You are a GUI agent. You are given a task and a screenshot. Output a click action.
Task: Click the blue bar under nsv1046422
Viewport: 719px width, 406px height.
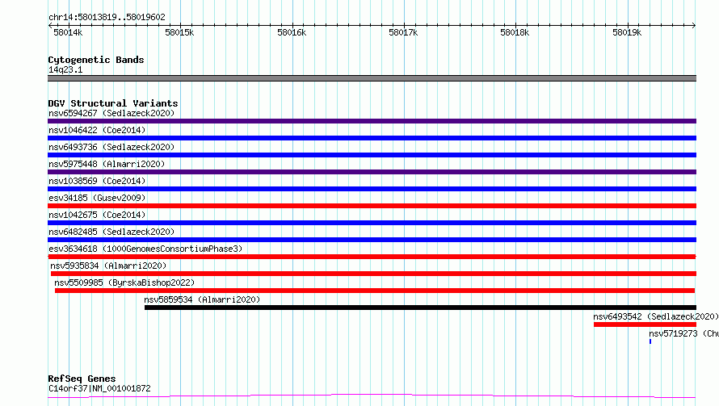(372, 138)
